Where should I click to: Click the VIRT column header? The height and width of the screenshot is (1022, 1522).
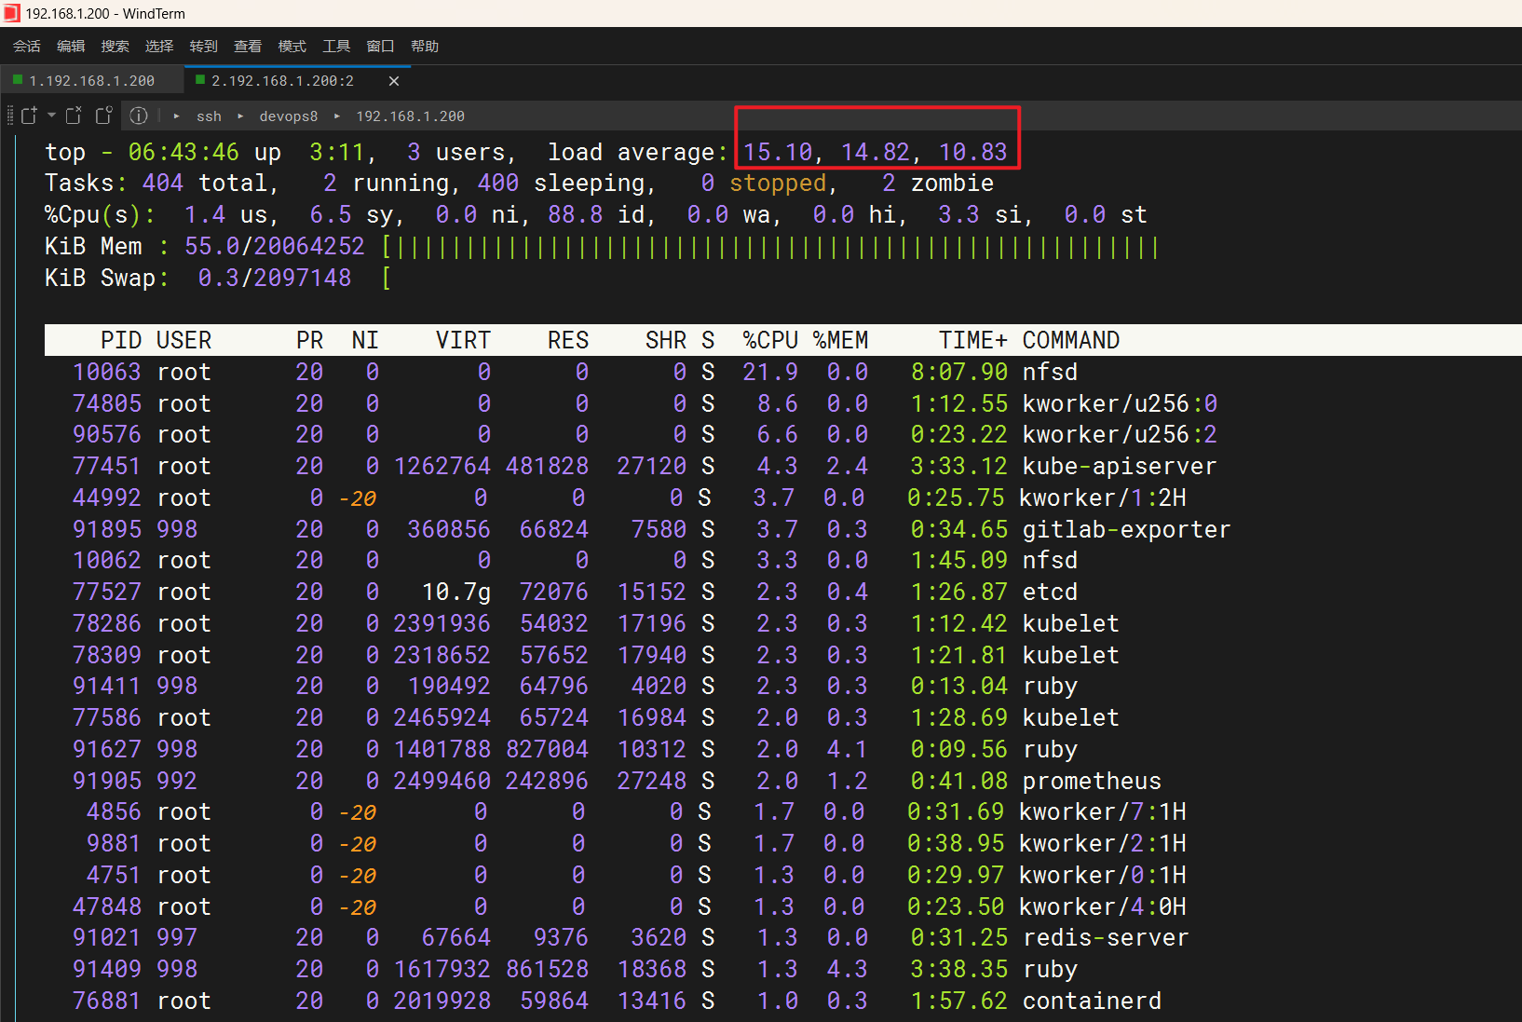tap(463, 340)
